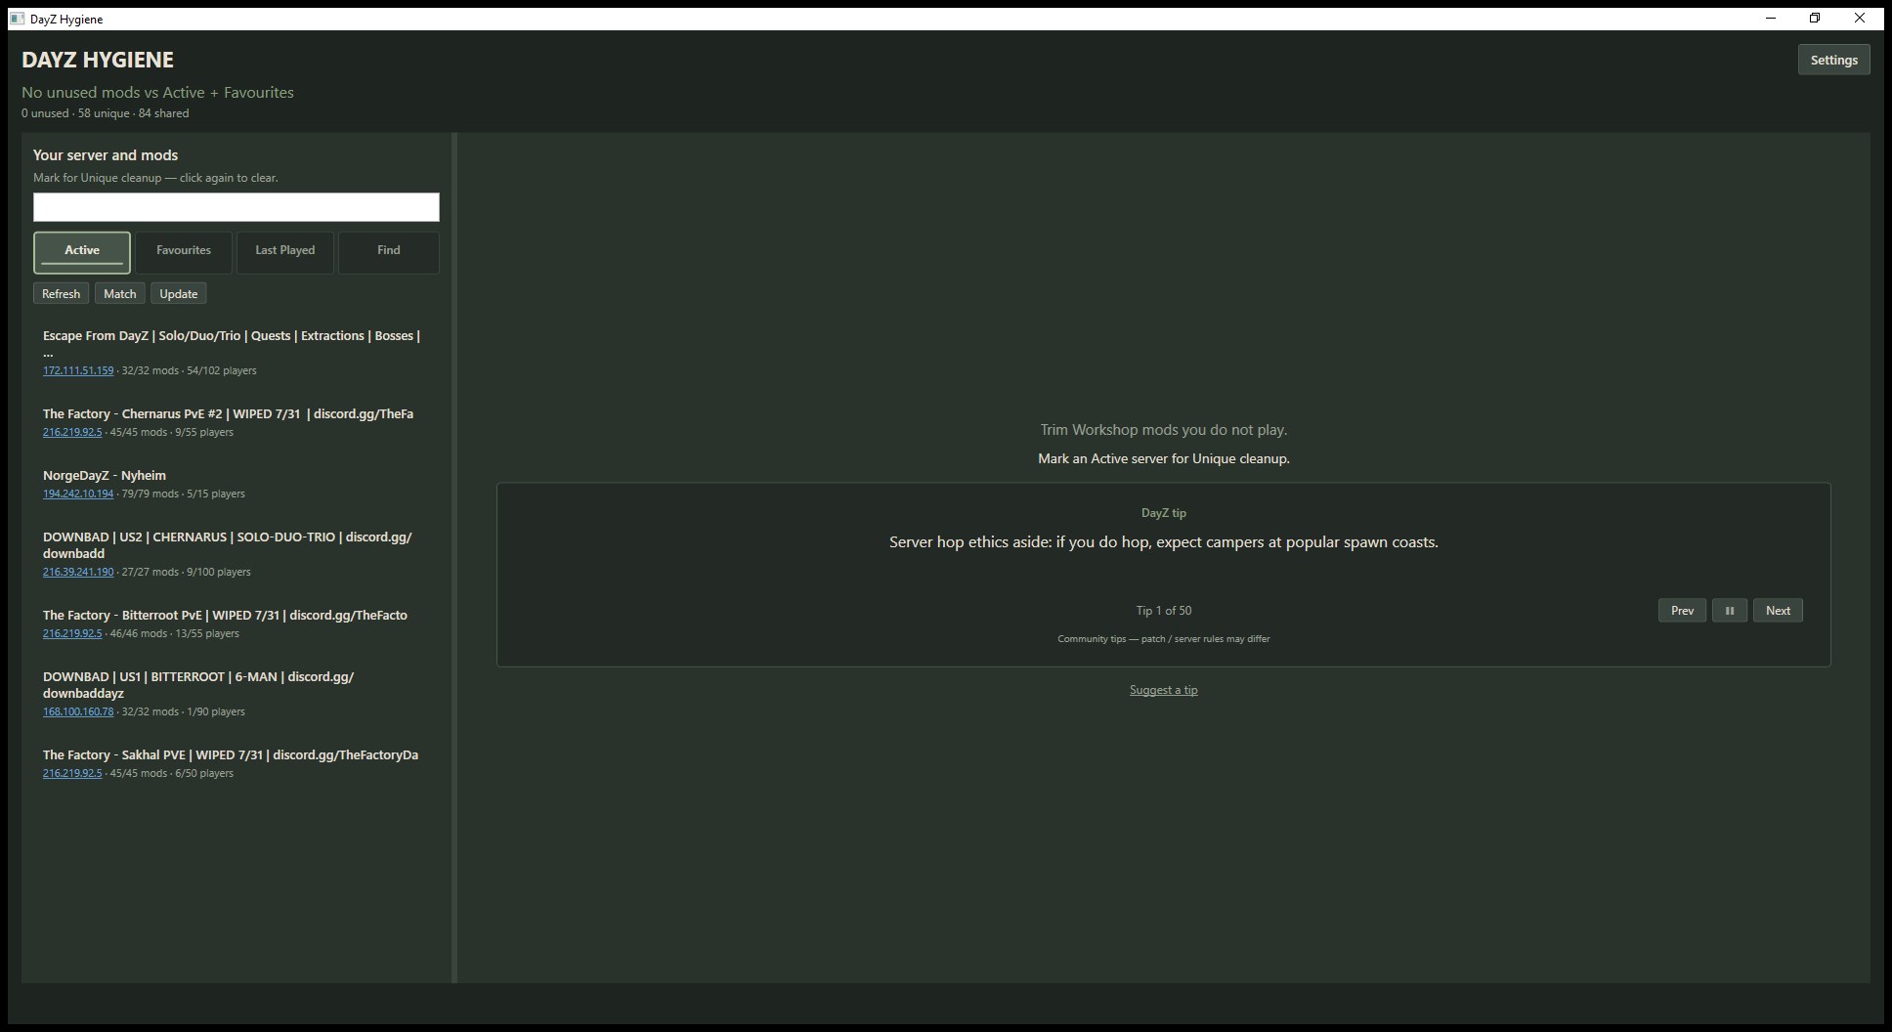This screenshot has width=1892, height=1032.
Task: Open IP link 172.111.51.159
Action: pyautogui.click(x=78, y=370)
